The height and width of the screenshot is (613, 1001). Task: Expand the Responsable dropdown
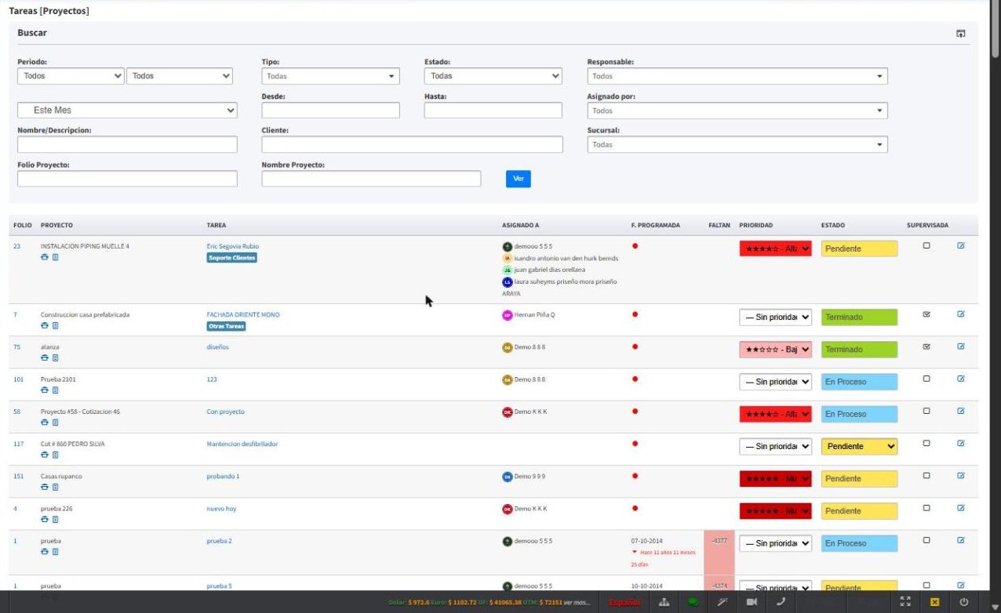[x=737, y=76]
